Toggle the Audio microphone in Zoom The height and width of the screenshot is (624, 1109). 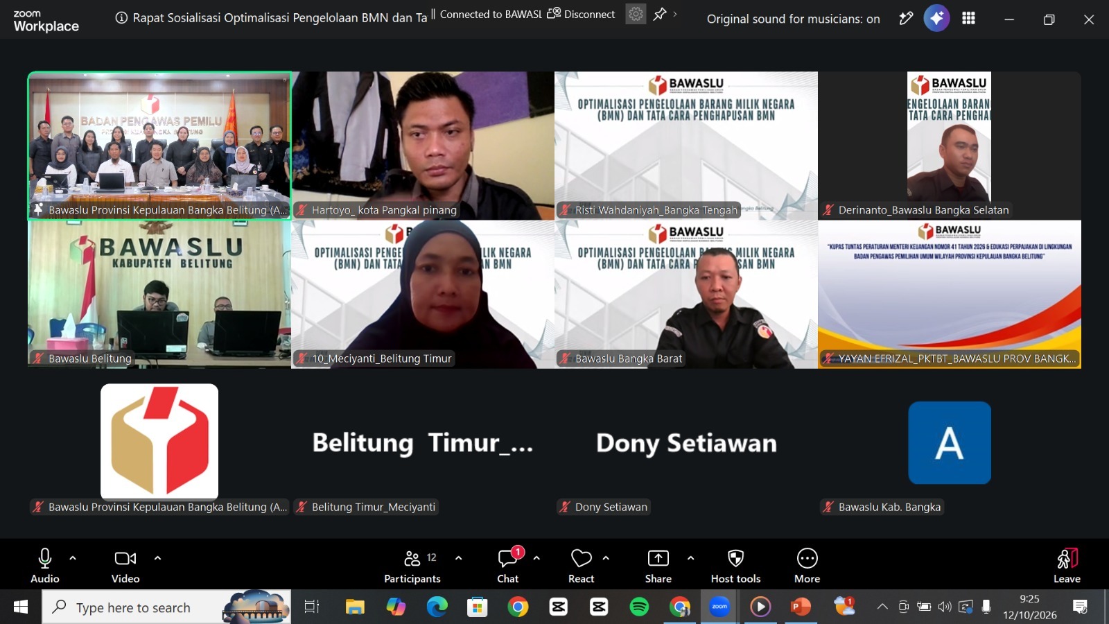pyautogui.click(x=45, y=566)
